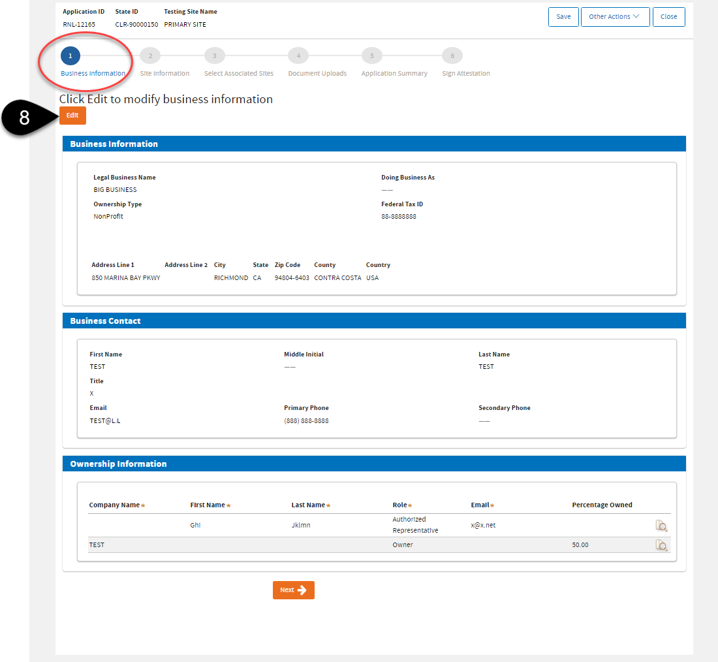Click the Application ID value RNL-12165

coord(79,24)
